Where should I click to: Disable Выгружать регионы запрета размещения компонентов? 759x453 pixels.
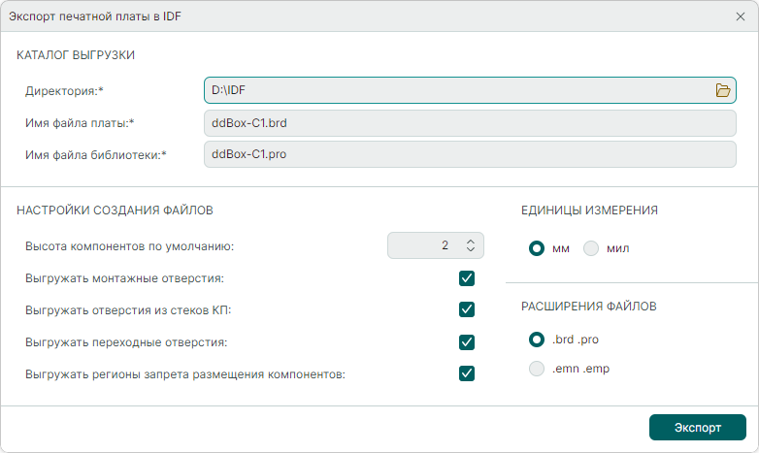coord(467,373)
